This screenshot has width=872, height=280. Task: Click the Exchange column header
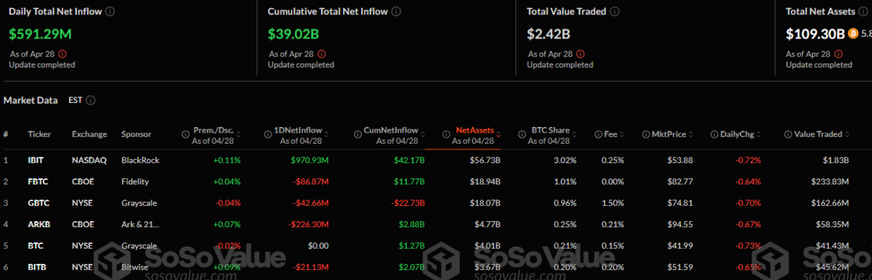89,134
